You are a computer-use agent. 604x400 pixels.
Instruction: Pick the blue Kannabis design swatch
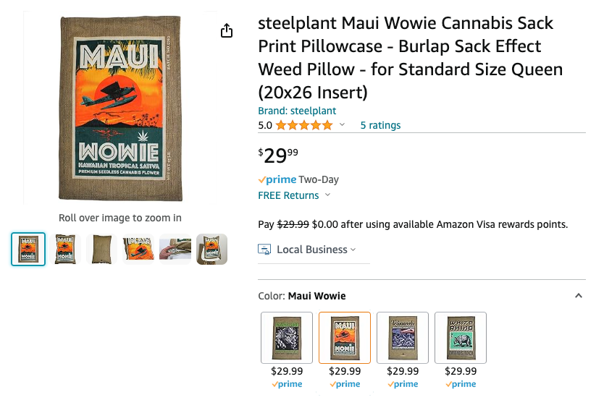click(403, 337)
